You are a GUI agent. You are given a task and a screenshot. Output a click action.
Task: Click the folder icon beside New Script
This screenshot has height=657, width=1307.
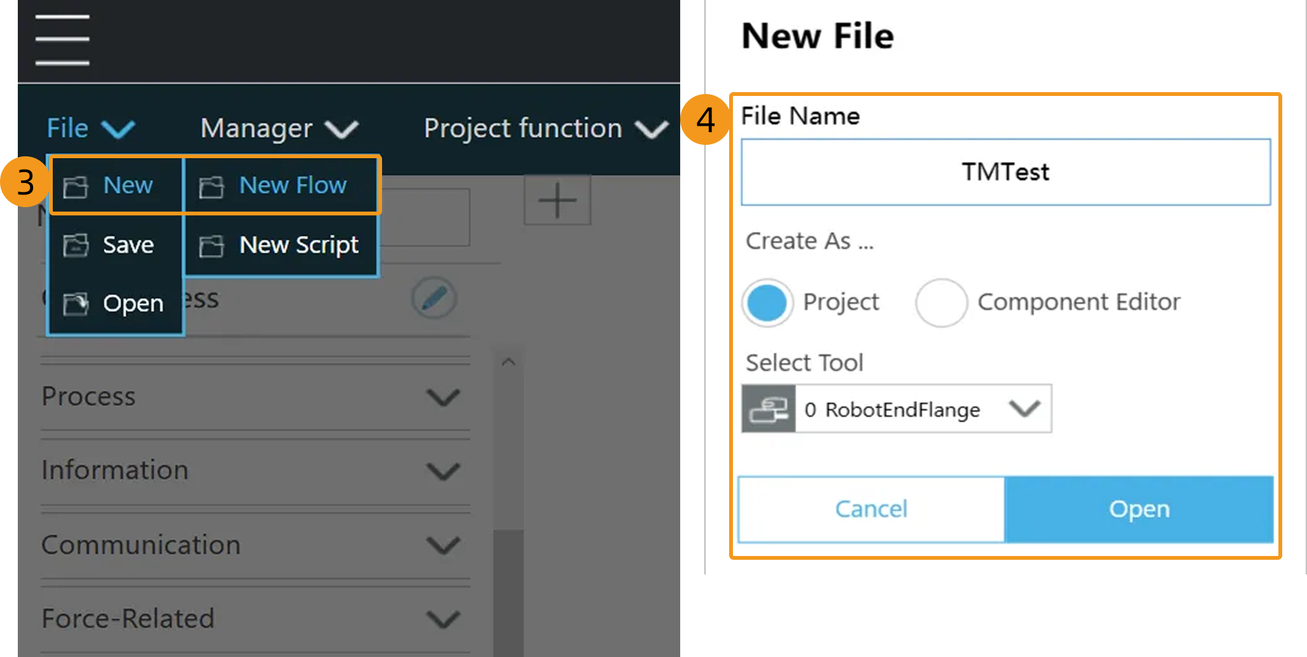point(211,246)
